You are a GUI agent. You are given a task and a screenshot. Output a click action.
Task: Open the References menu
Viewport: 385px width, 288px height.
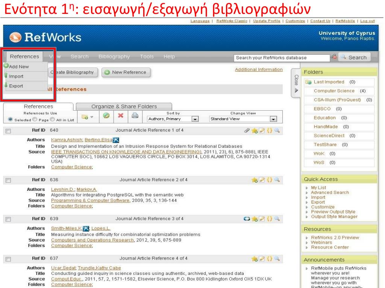point(24,57)
